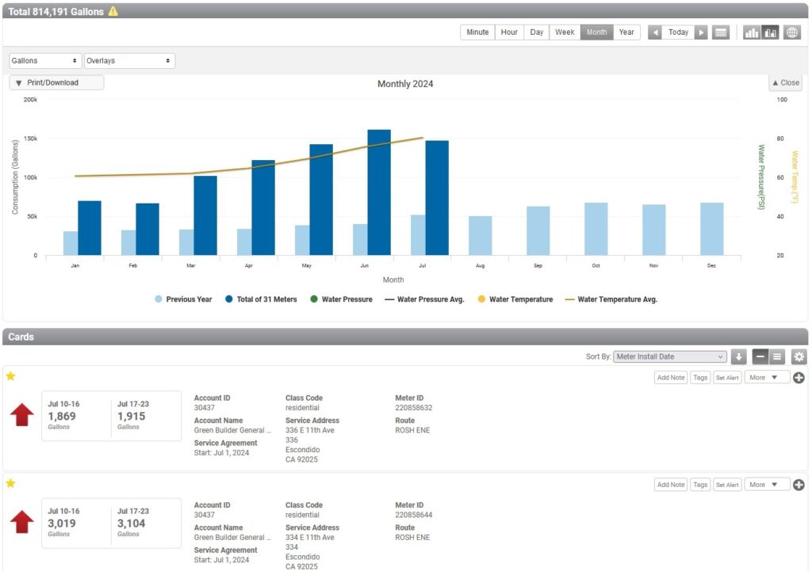The height and width of the screenshot is (571, 812).
Task: Open the globe map view
Action: click(x=791, y=32)
